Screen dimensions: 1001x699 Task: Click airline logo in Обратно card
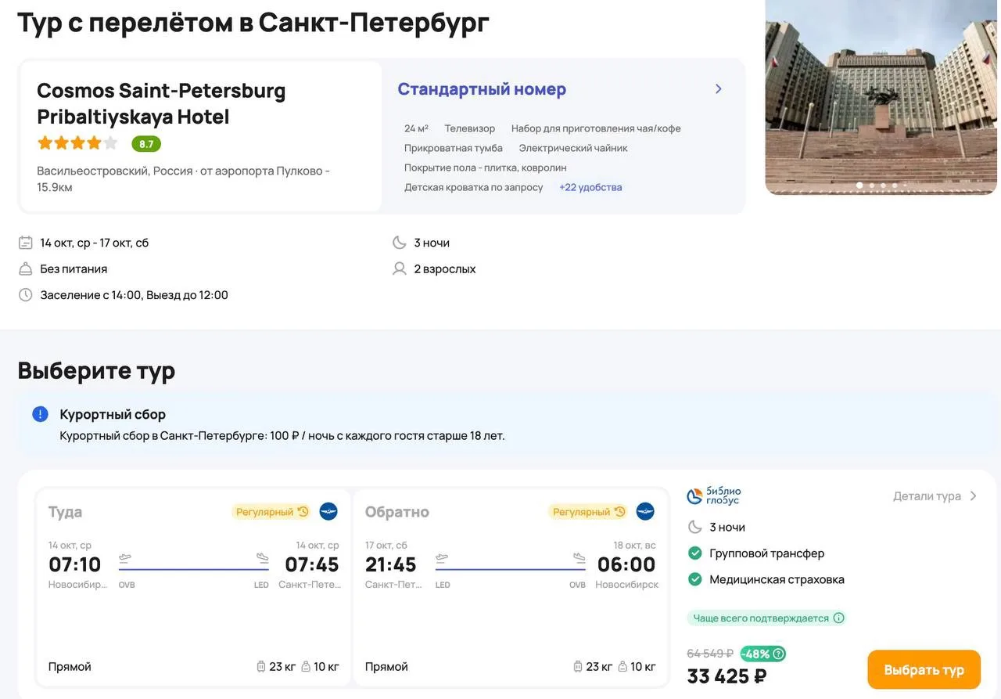pyautogui.click(x=645, y=512)
